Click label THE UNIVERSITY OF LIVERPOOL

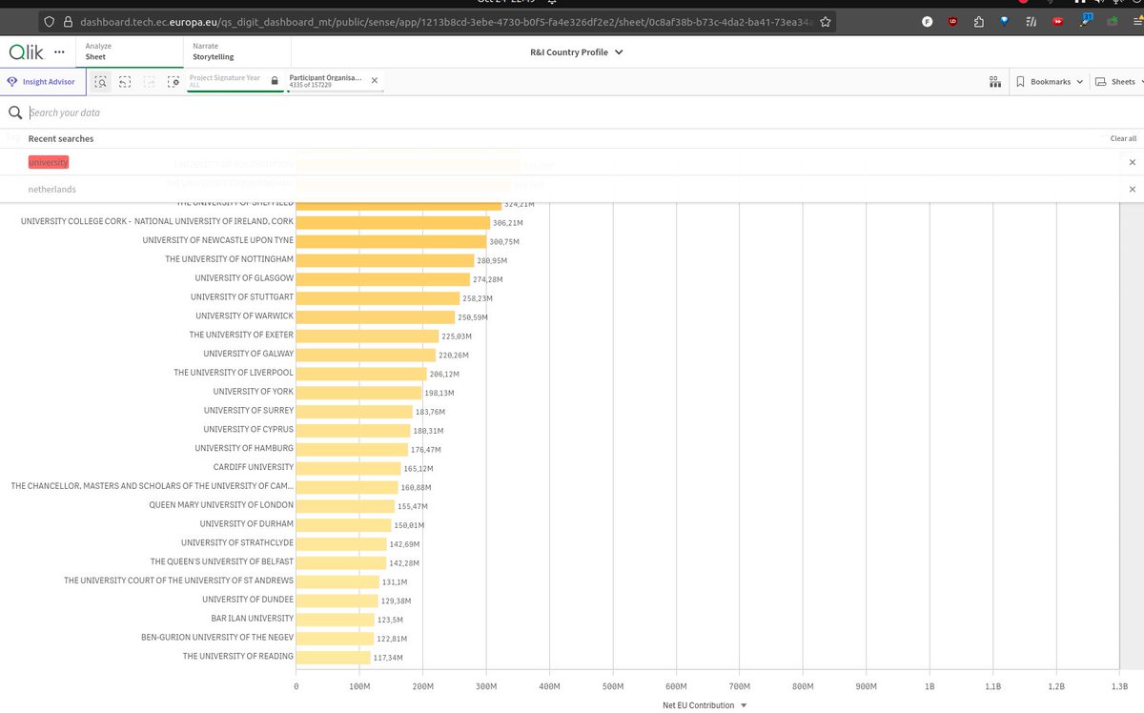pyautogui.click(x=234, y=373)
